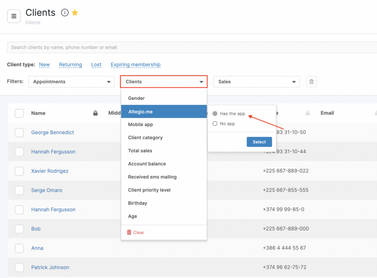Click the lock icon left of Email column
The width and height of the screenshot is (377, 278).
[307, 113]
